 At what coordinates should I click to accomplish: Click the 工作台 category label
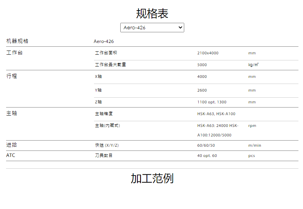(14, 52)
